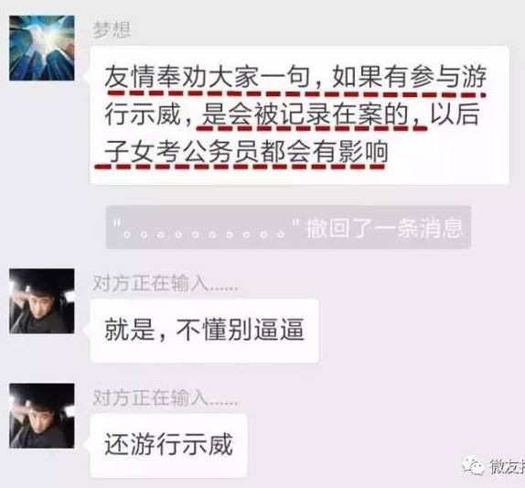Select the "就是,不懂别逼逼" message bubble
525x488 pixels.
[x=205, y=331]
